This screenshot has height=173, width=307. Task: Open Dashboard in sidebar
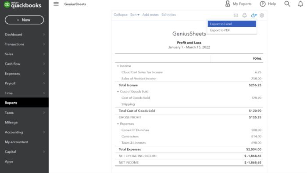24,35
